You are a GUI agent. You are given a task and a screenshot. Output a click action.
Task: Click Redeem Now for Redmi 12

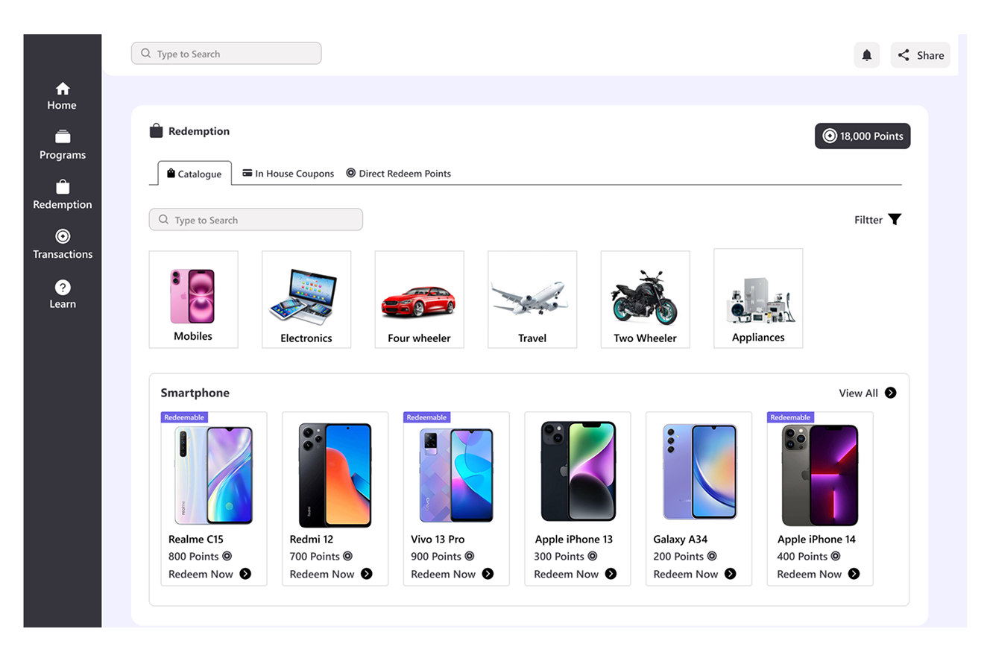(x=322, y=575)
